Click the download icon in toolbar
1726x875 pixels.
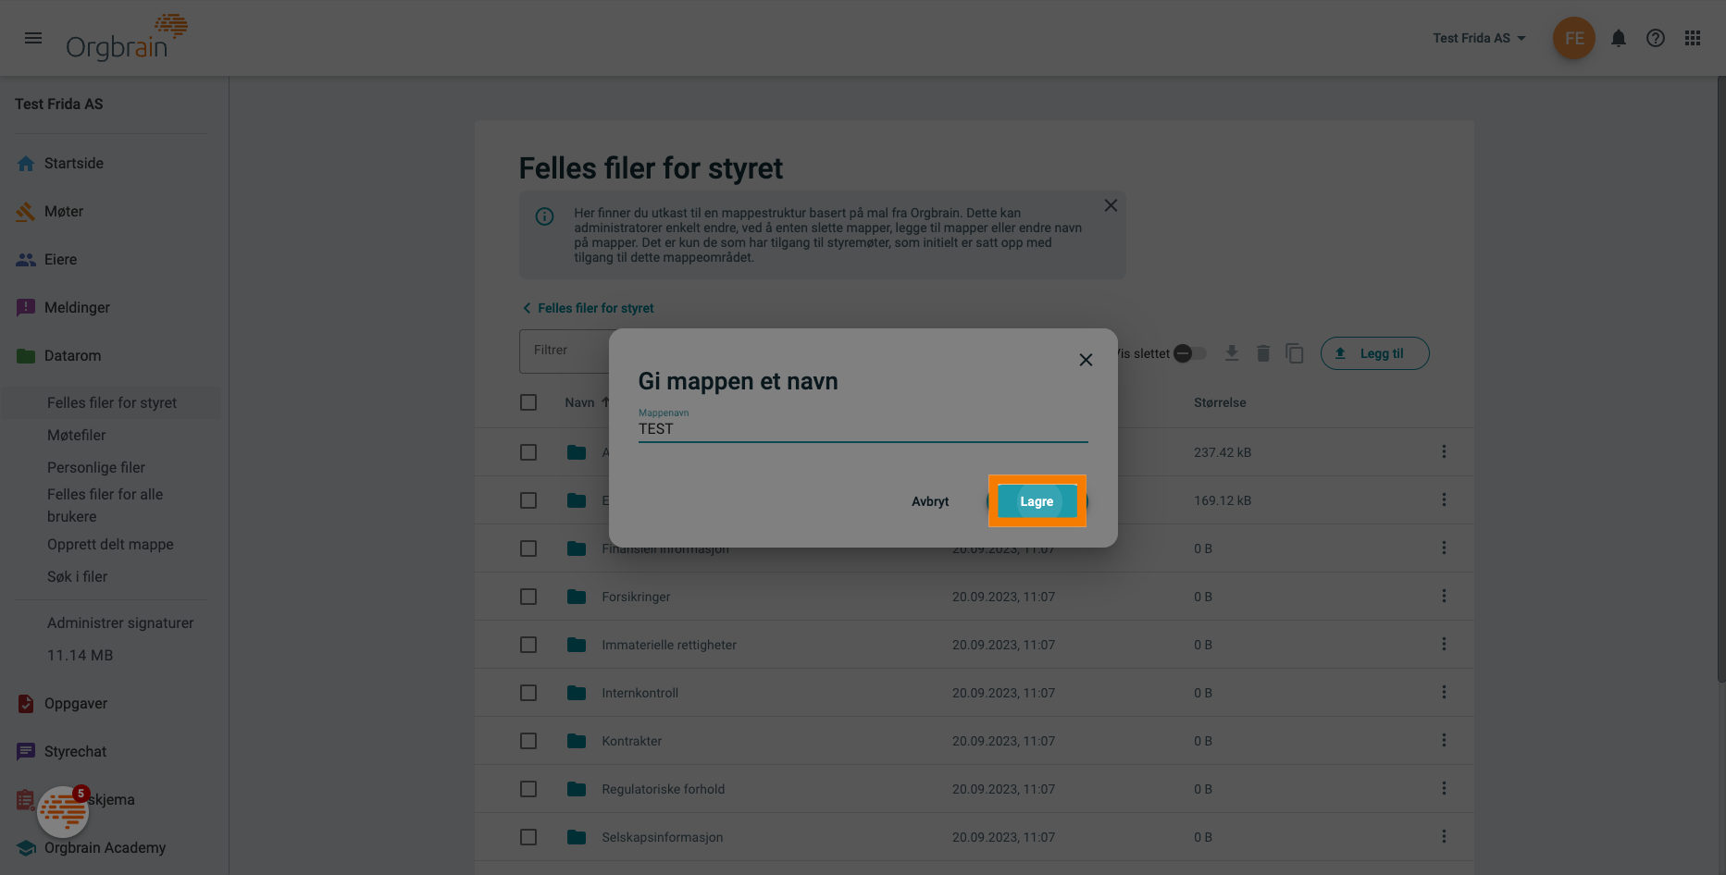pos(1231,353)
